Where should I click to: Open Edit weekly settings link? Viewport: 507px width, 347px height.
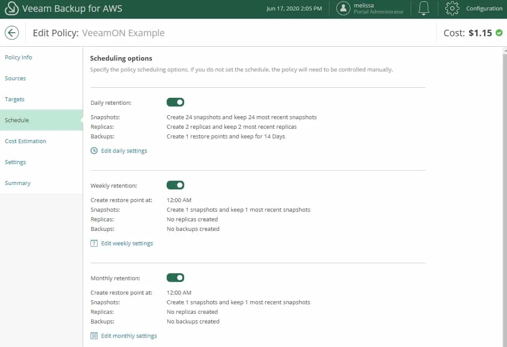127,243
